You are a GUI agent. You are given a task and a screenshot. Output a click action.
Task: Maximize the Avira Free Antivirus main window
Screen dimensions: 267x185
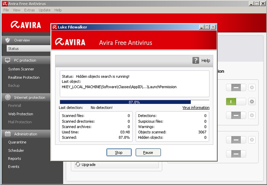(x=257, y=4)
